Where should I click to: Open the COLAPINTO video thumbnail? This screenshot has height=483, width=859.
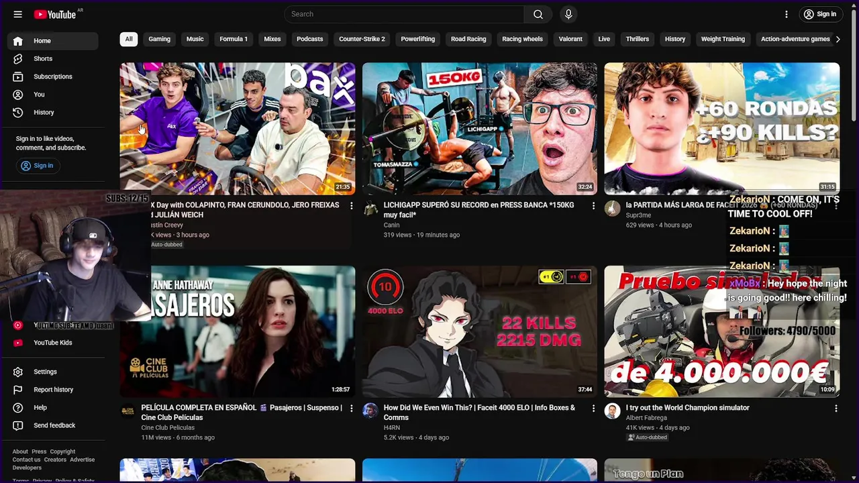tap(238, 129)
